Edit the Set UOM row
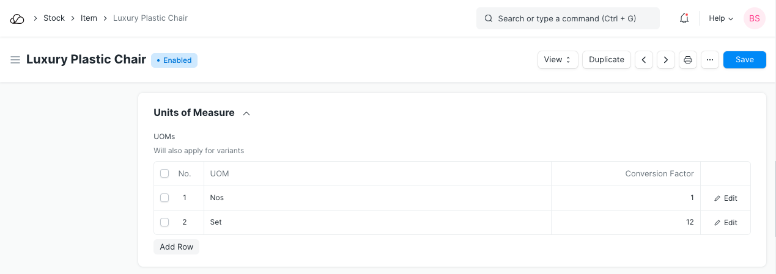The height and width of the screenshot is (274, 776). 726,223
